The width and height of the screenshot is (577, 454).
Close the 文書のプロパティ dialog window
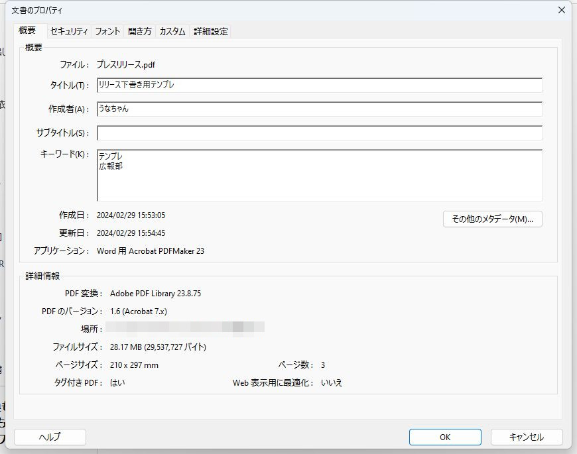pos(561,10)
